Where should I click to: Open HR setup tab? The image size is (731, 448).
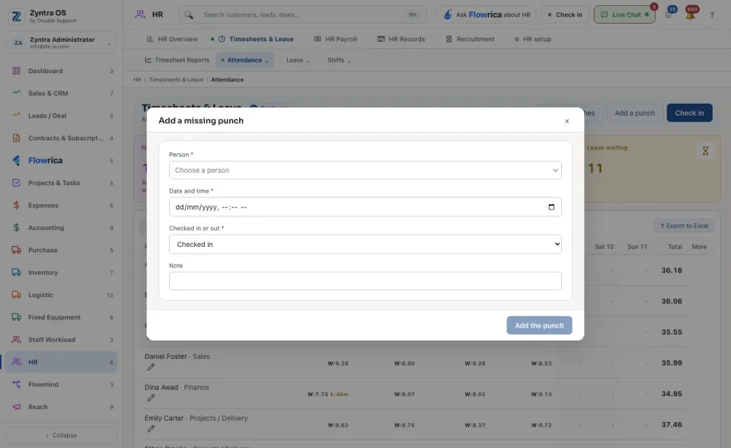pyautogui.click(x=533, y=39)
